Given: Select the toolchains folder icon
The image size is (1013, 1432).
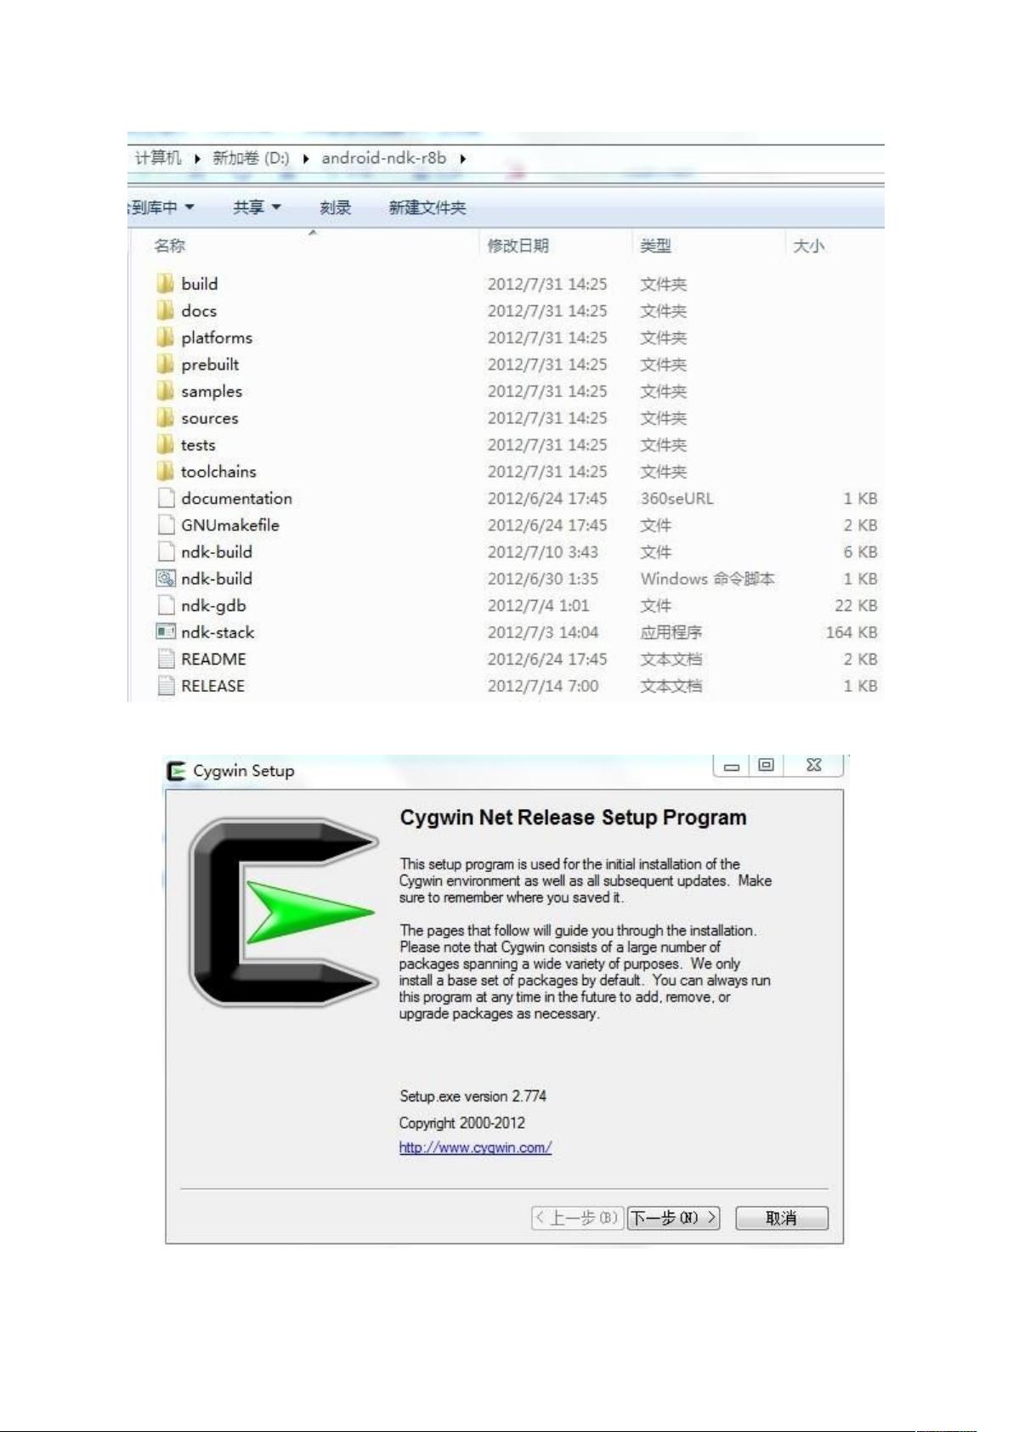Looking at the screenshot, I should click(x=165, y=471).
